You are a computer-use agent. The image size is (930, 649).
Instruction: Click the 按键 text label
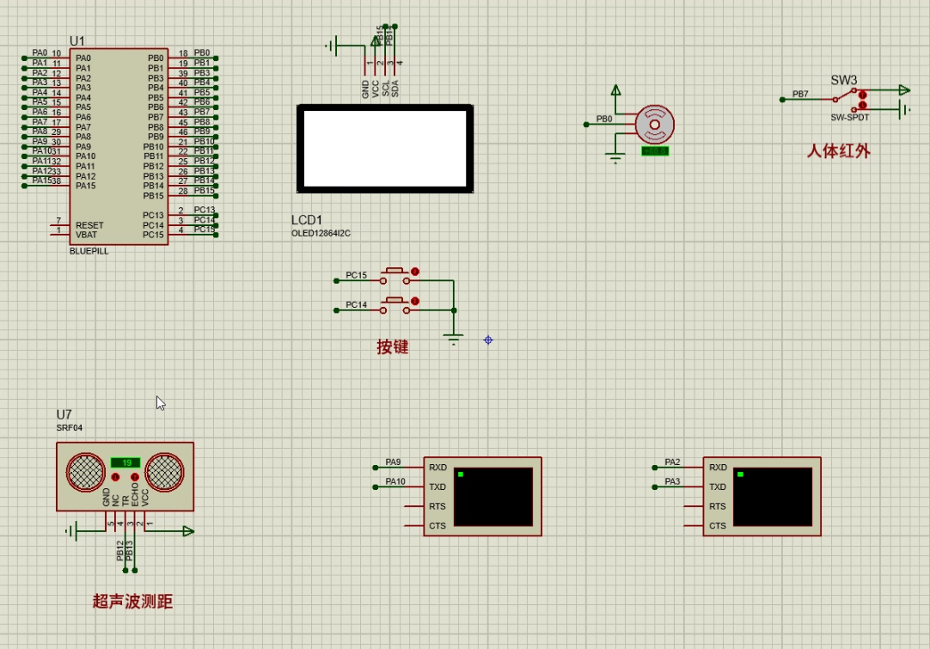392,347
